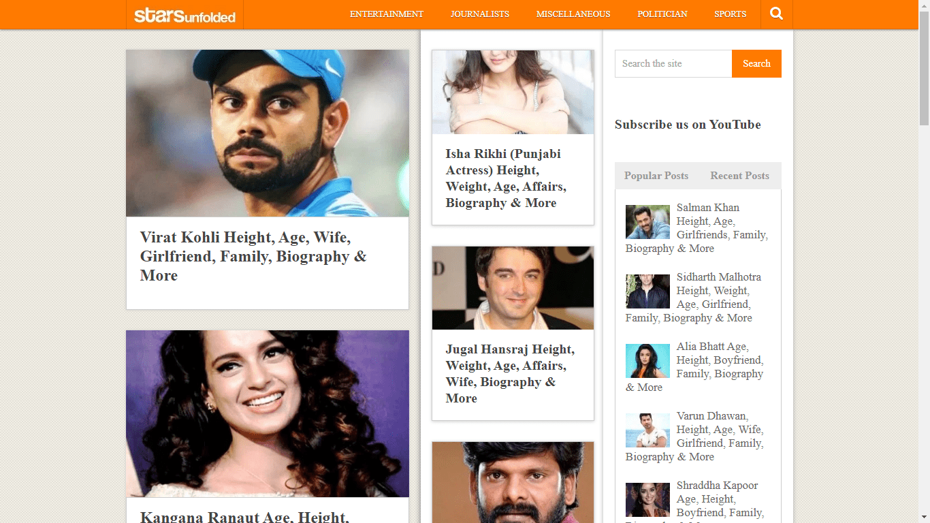Click Kangana Ranaut featured photo
Viewport: 930px width, 523px height.
pos(268,414)
